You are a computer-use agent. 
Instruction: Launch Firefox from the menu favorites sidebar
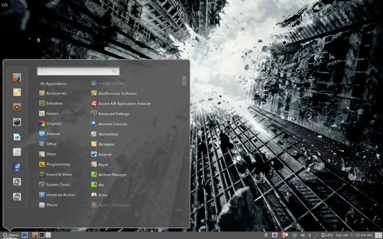tap(17, 78)
